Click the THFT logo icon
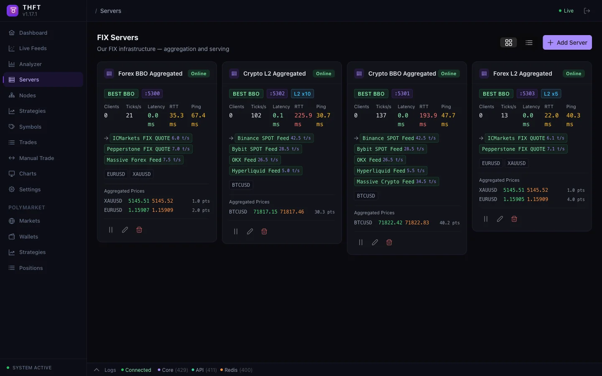Image resolution: width=602 pixels, height=376 pixels. pyautogui.click(x=13, y=10)
